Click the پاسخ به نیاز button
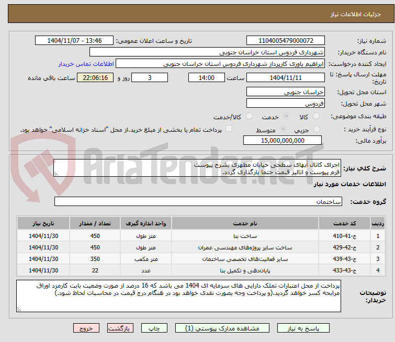Viewport: 395px width, 342px height. click(303, 328)
